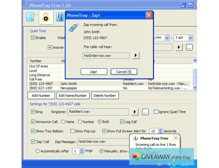Viewport: 219px width, 168px height.
Task: Play the NotInService.wav sound in Zap dialog
Action: (135, 55)
